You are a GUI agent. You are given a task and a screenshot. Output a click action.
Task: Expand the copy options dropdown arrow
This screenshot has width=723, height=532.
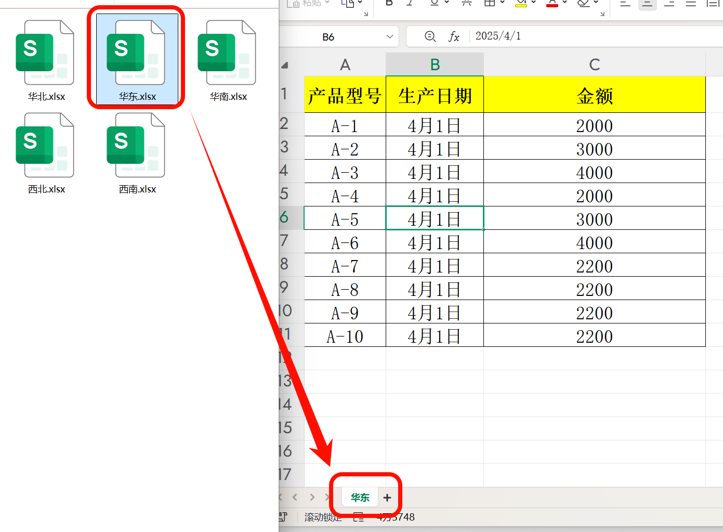click(360, 3)
